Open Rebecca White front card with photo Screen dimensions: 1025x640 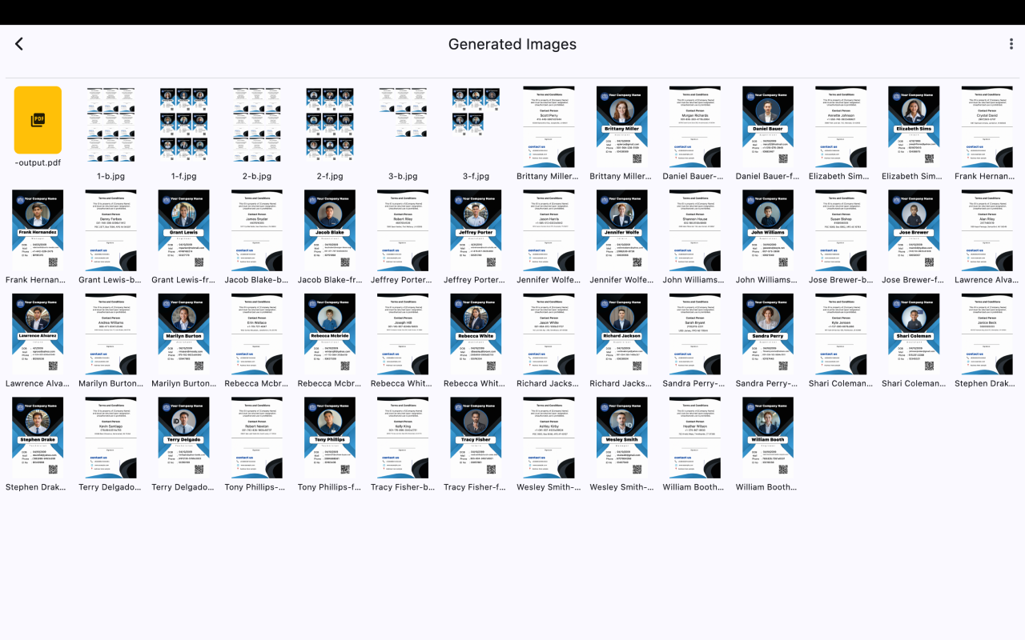476,334
